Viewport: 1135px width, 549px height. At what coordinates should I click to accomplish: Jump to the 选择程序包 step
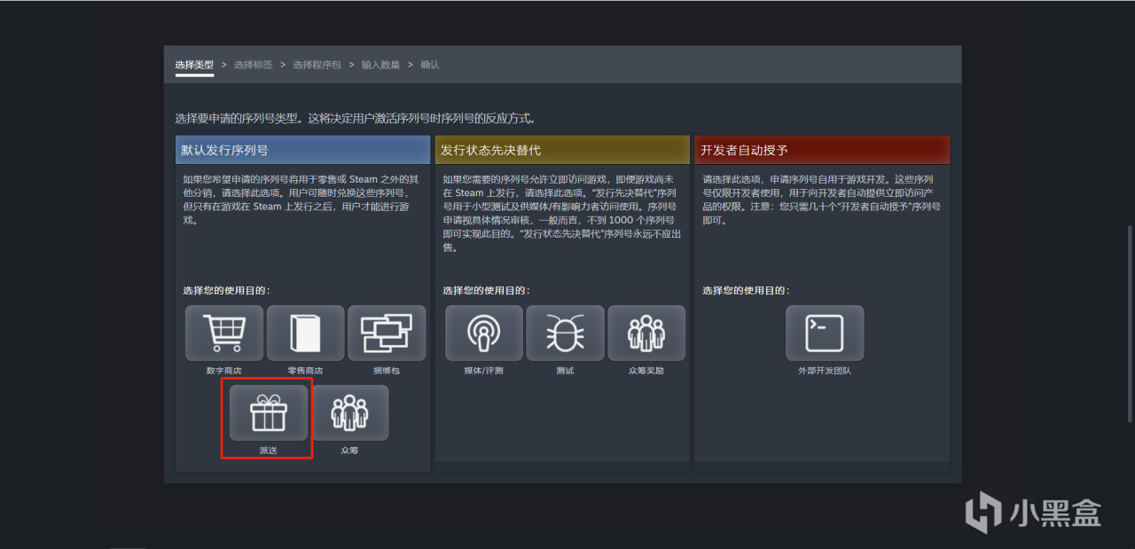[x=317, y=65]
